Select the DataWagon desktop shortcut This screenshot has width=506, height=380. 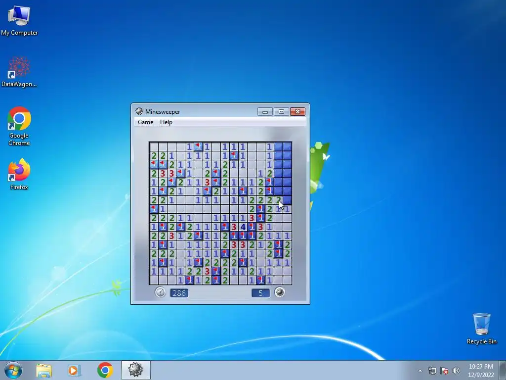point(19,72)
